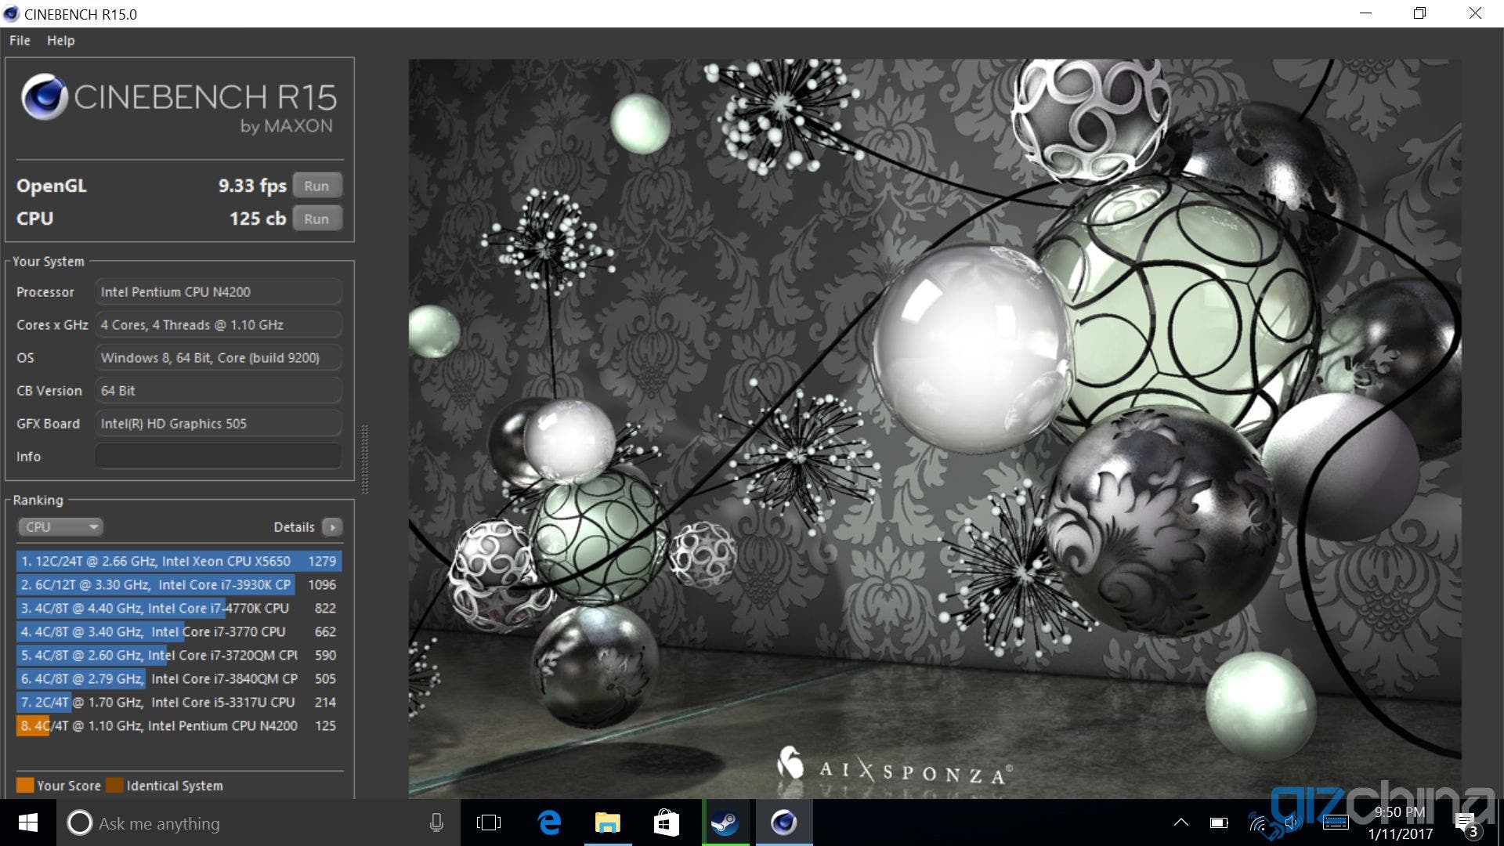Screen dimensions: 1504x846
Task: Click the panel splitter handle
Action: point(364,459)
